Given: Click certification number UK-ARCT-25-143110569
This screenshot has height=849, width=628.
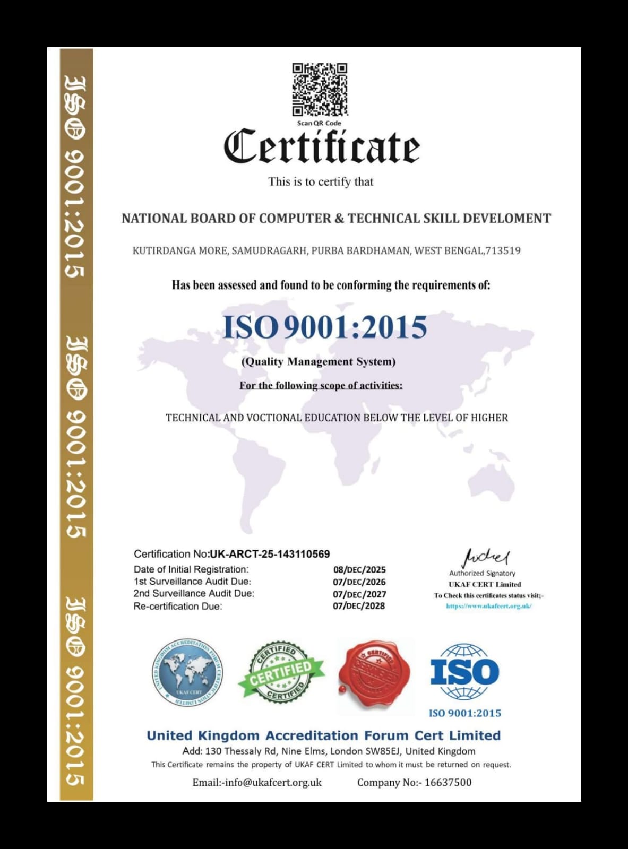Looking at the screenshot, I should pos(270,554).
